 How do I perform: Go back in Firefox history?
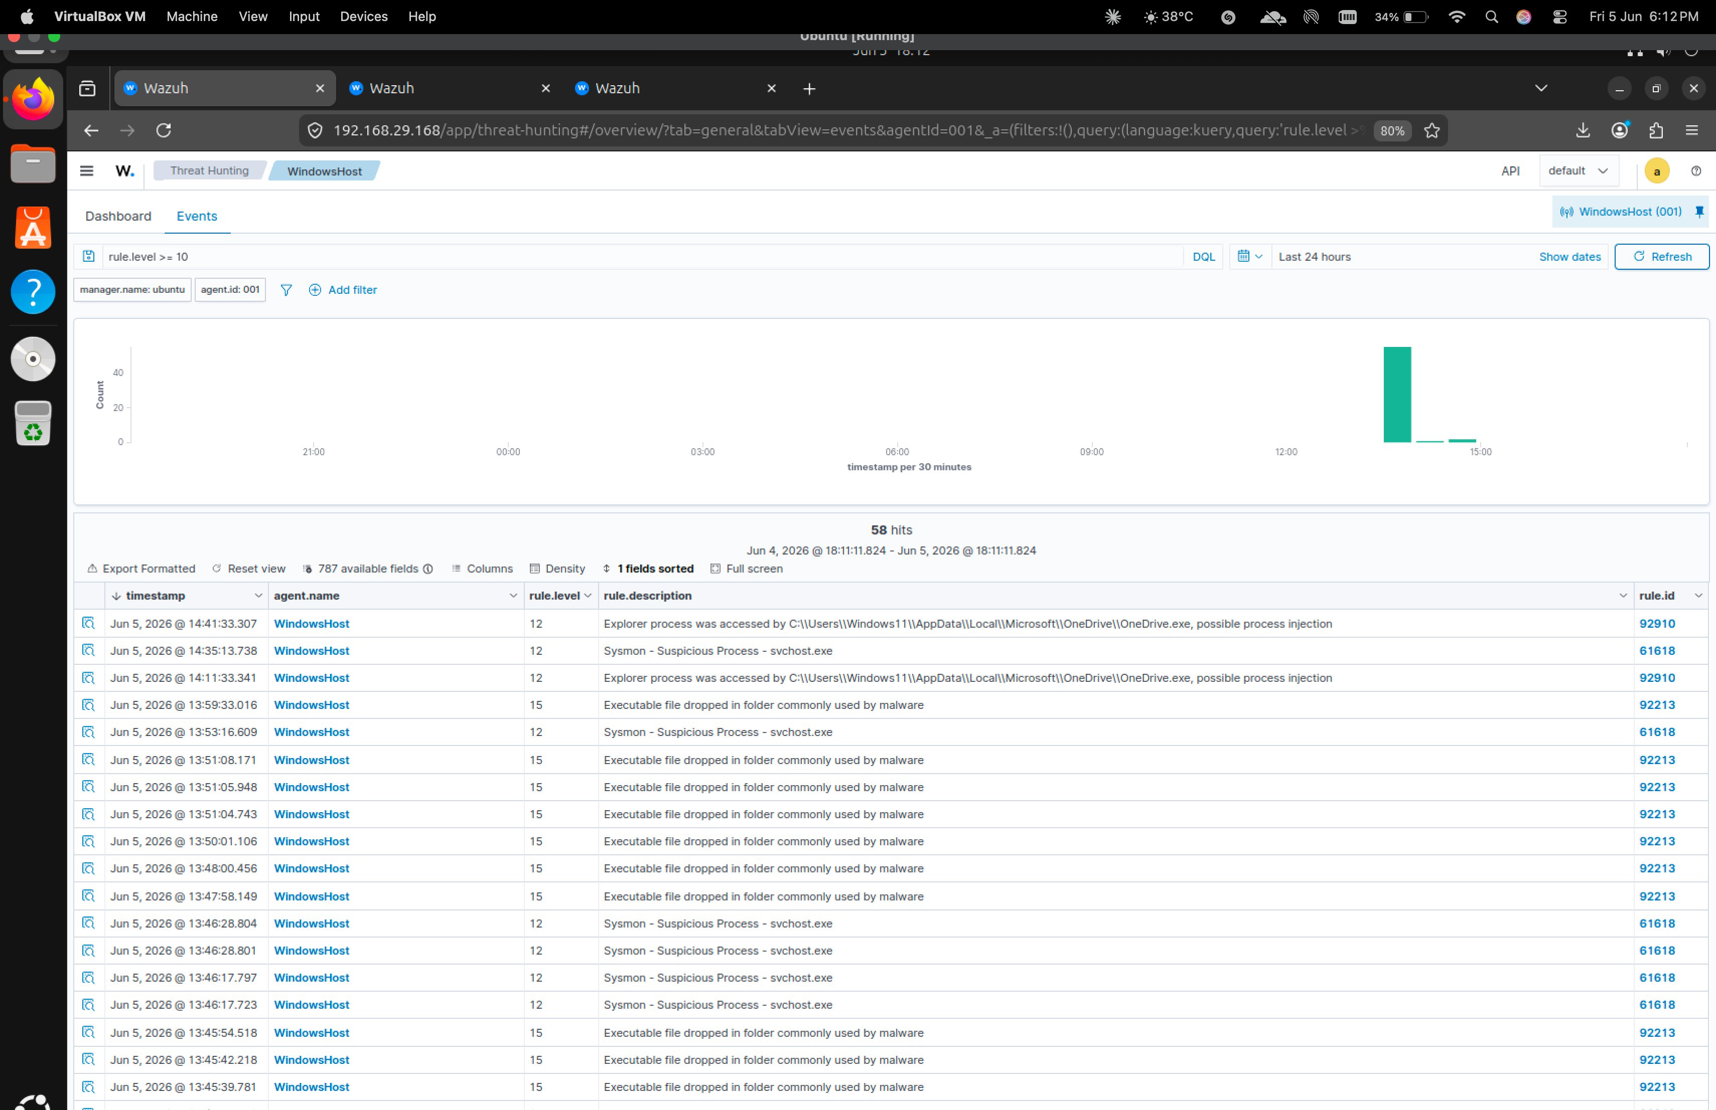[91, 130]
